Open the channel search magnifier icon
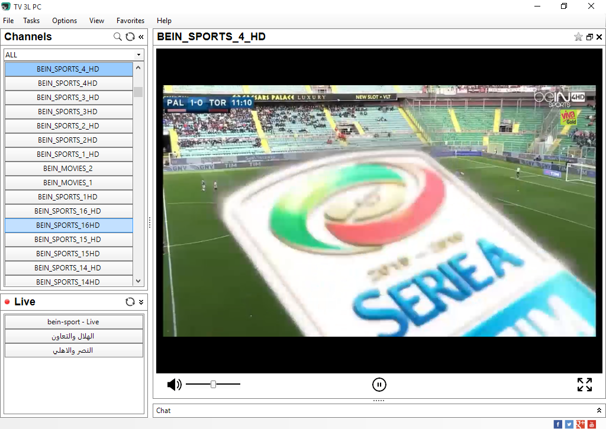The height and width of the screenshot is (429, 606). click(118, 37)
